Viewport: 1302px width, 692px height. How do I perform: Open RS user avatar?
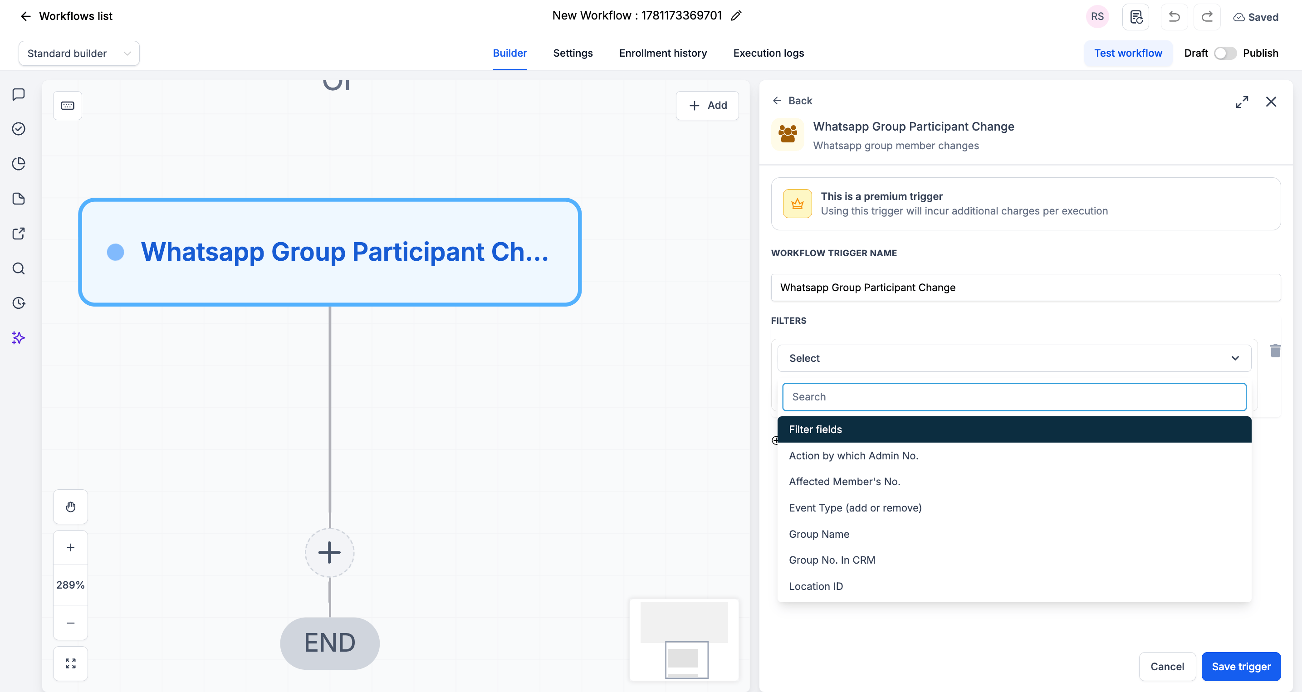pyautogui.click(x=1097, y=17)
